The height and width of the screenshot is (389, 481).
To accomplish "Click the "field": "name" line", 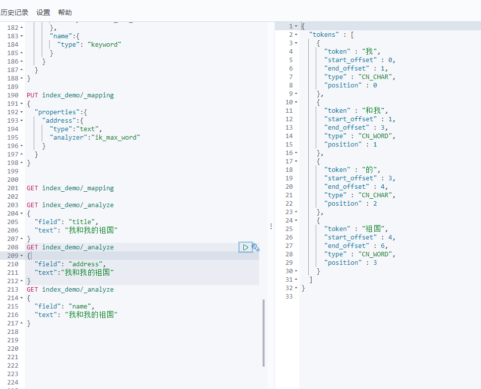I will (x=65, y=307).
